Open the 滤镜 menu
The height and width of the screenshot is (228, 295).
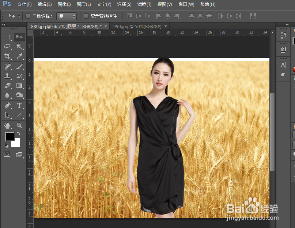(x=144, y=4)
